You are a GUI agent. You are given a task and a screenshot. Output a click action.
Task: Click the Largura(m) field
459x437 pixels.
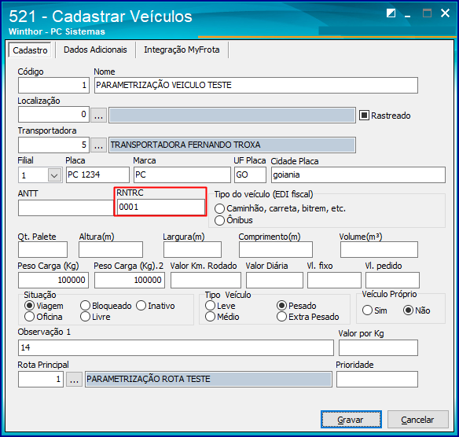click(193, 250)
